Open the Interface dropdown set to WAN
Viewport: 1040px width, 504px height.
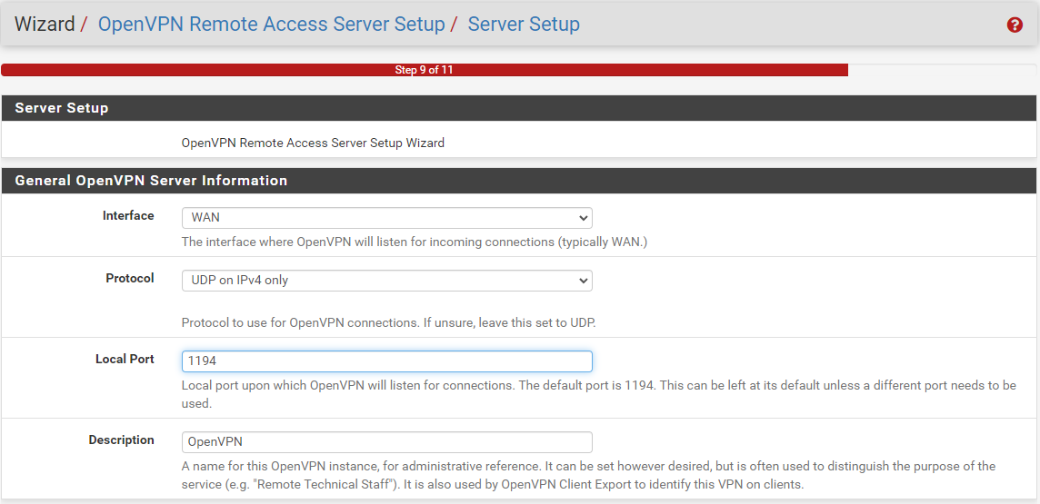tap(386, 218)
